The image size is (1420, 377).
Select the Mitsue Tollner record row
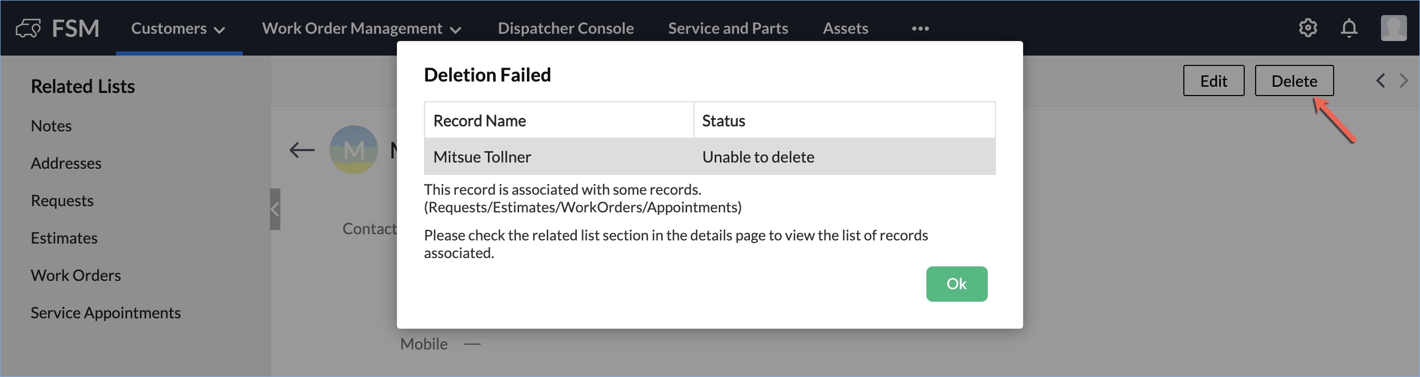pos(709,157)
